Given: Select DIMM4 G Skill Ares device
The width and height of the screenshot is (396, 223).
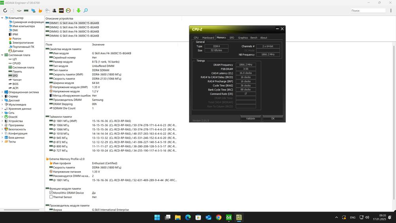Looking at the screenshot, I should [72, 36].
